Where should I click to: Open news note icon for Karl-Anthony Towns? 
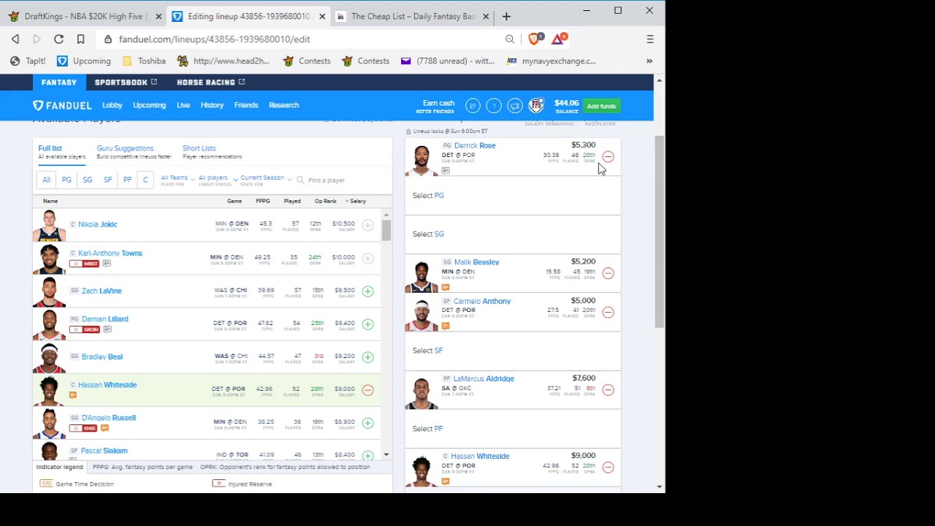(x=107, y=264)
